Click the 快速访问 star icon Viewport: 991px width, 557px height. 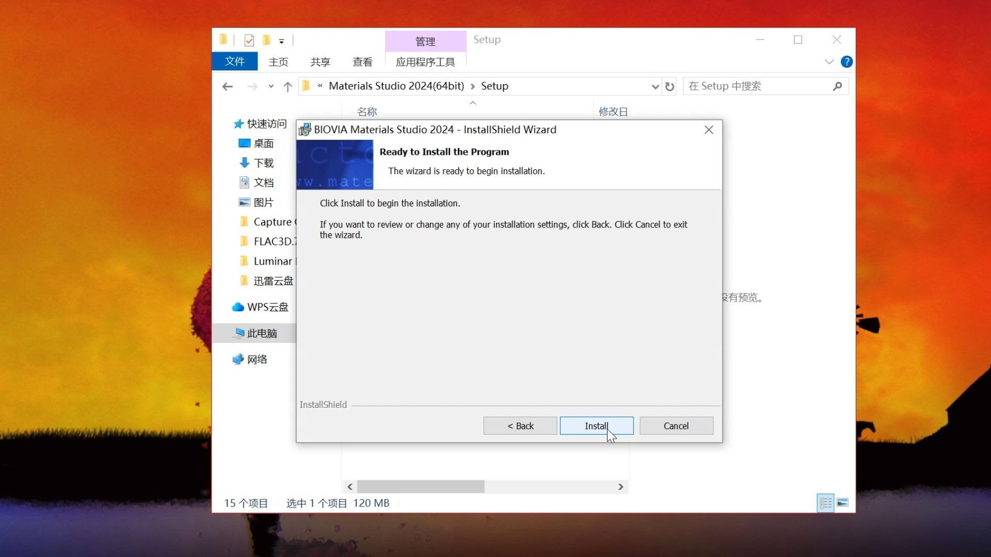[238, 124]
